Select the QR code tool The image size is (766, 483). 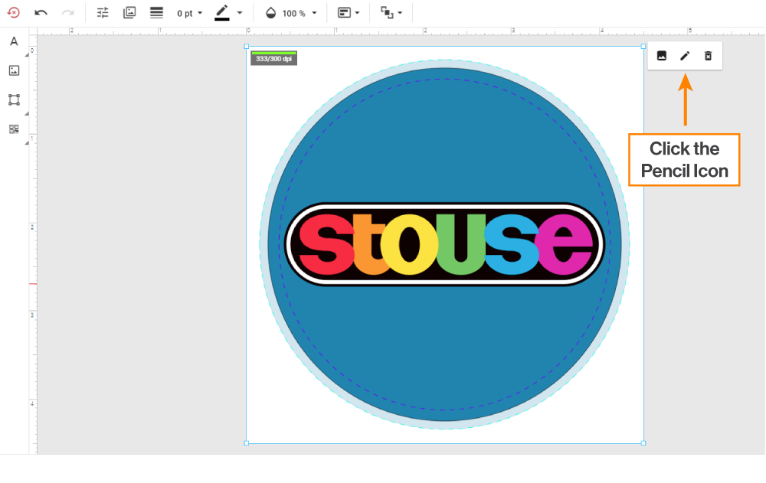point(14,129)
